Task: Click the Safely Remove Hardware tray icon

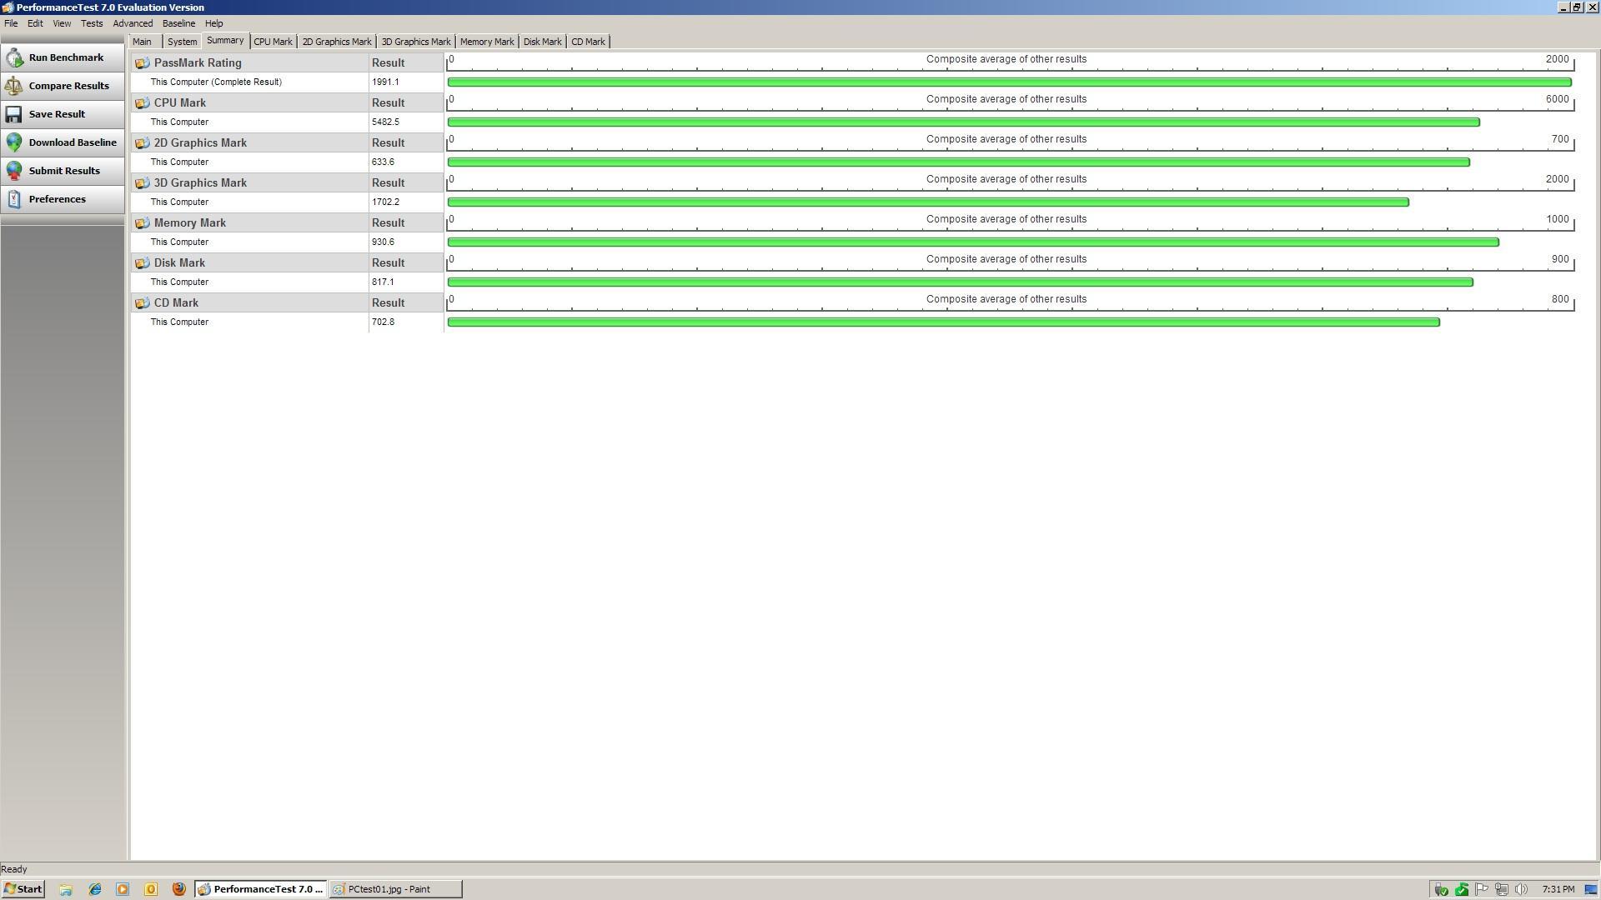Action: (1441, 890)
